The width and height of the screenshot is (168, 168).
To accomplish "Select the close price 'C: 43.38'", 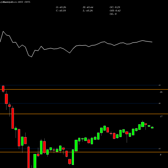I will 61,11.
